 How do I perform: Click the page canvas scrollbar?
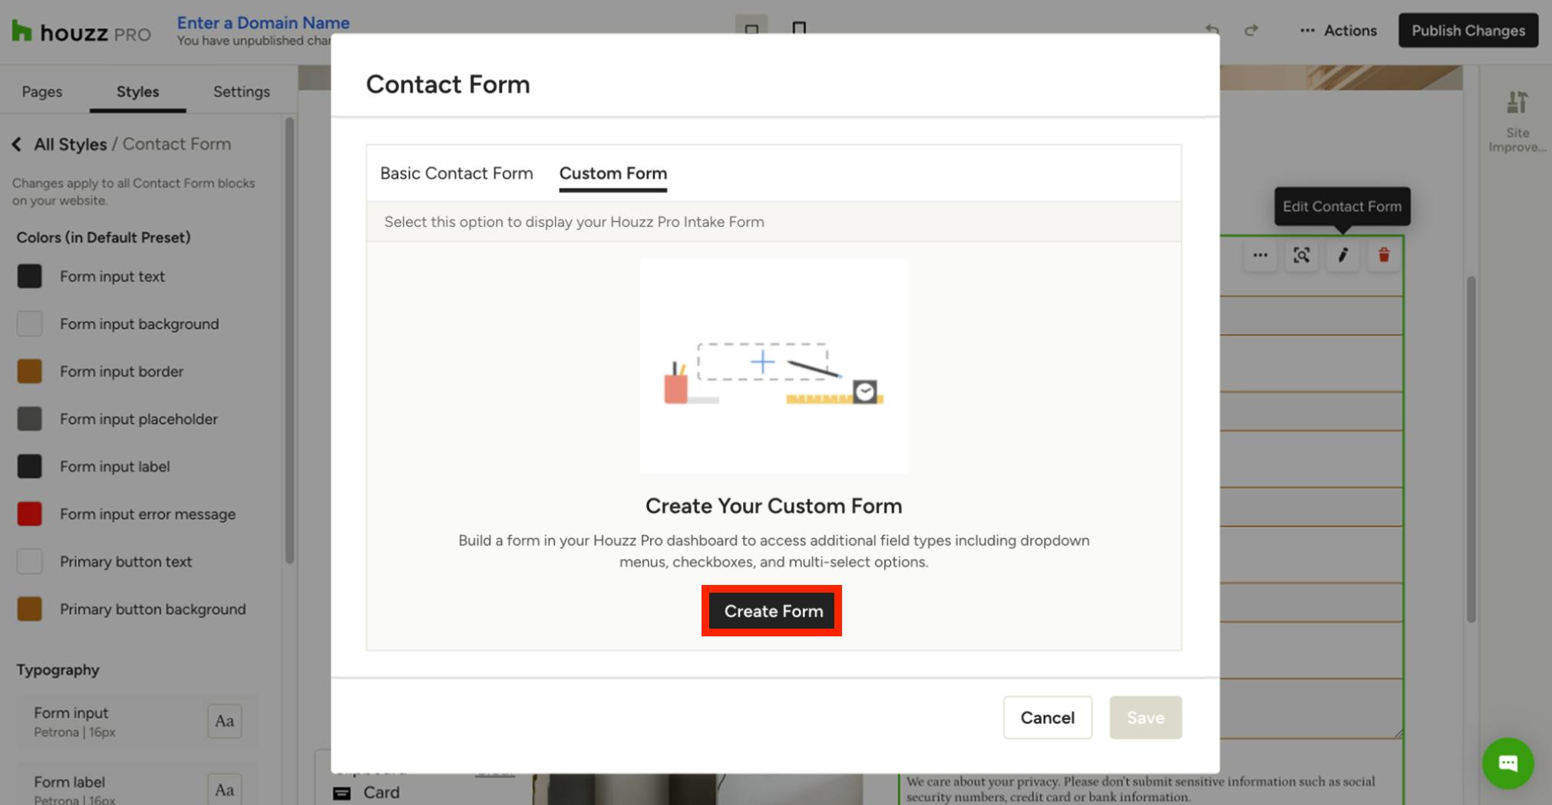pyautogui.click(x=1471, y=449)
